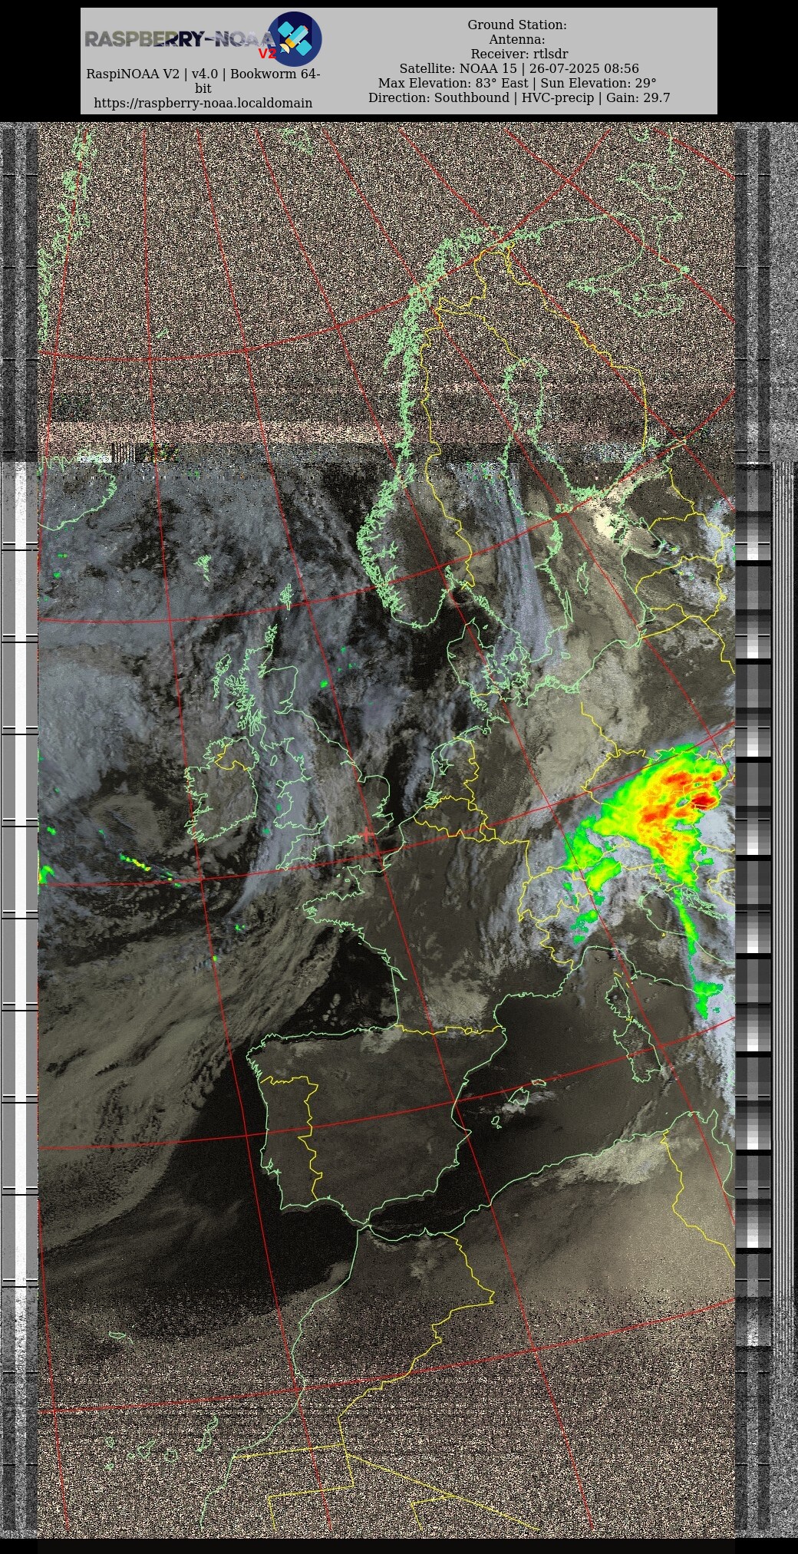The image size is (798, 1554).
Task: Click the Iberian Peninsula on the satellite map
Action: (368, 1124)
